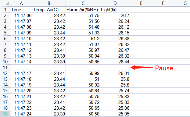This screenshot has height=117, width=190.
Task: Select column F header
Action: point(163,3)
